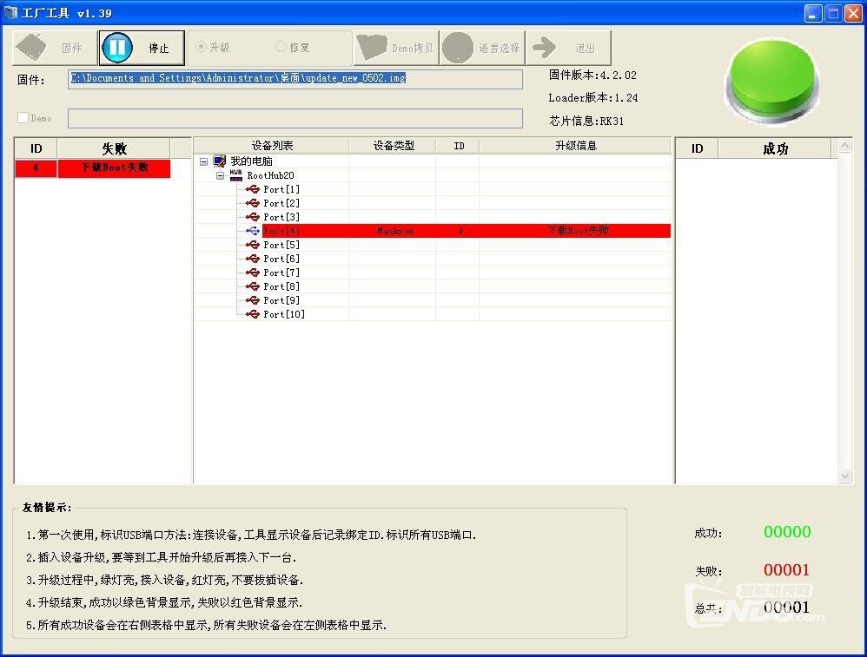Click the success list scrollbar down arrow
This screenshot has width=867, height=657.
pyautogui.click(x=844, y=476)
